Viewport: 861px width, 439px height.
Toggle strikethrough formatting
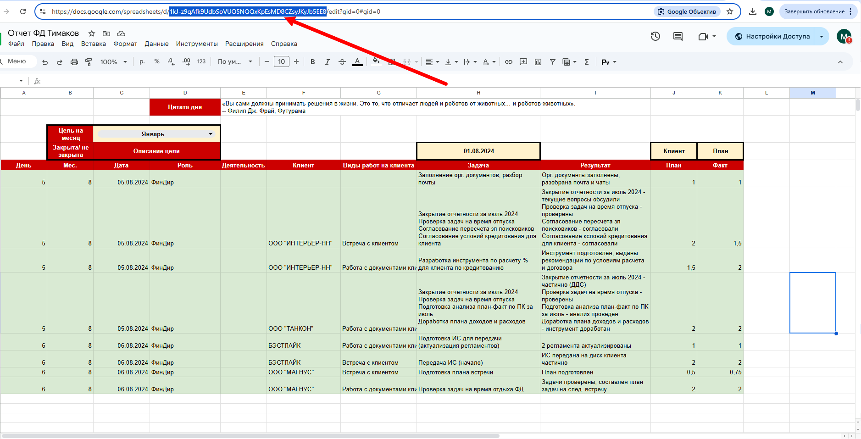coord(342,62)
